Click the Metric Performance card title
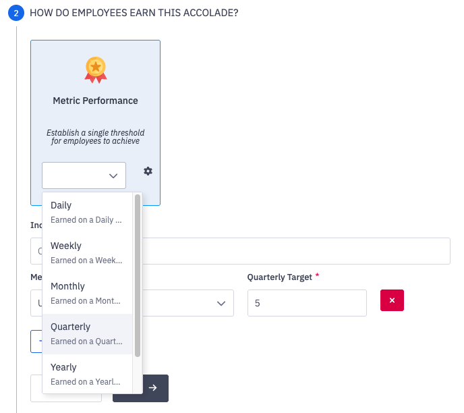Image resolution: width=464 pixels, height=413 pixels. [95, 101]
